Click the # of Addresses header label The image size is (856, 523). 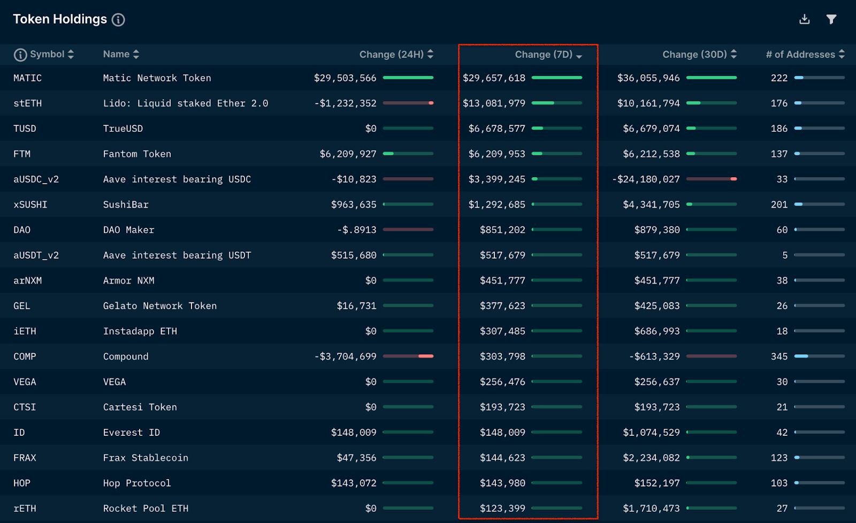tap(800, 55)
